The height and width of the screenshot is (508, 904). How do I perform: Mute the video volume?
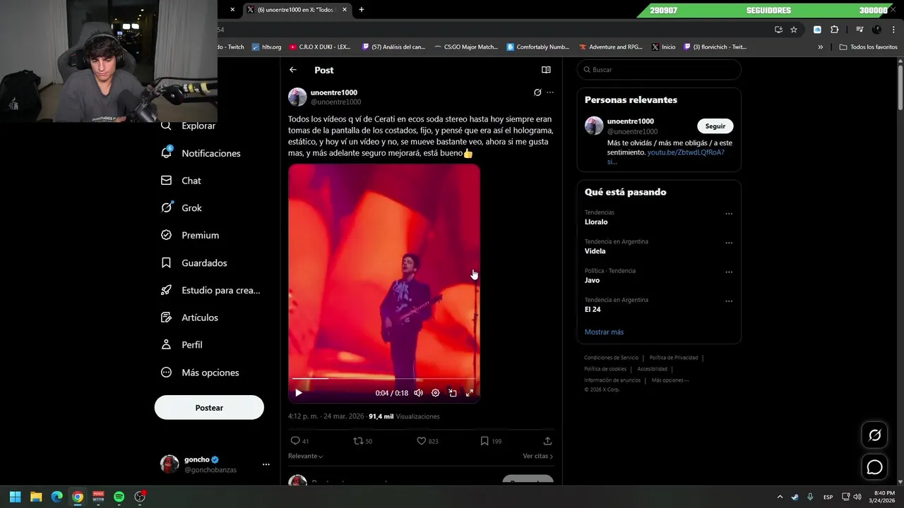pos(419,393)
